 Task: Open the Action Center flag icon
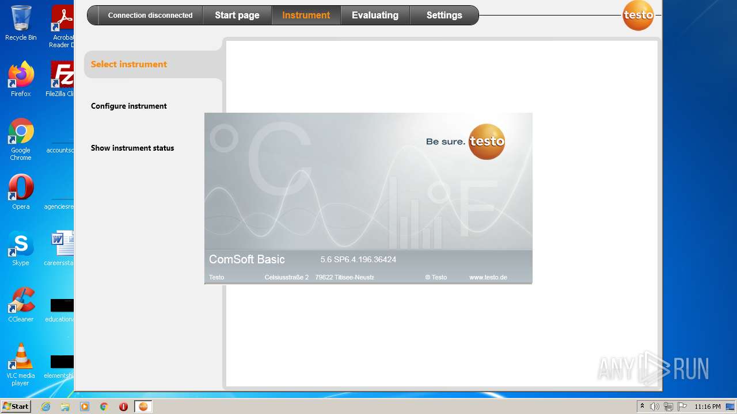682,407
